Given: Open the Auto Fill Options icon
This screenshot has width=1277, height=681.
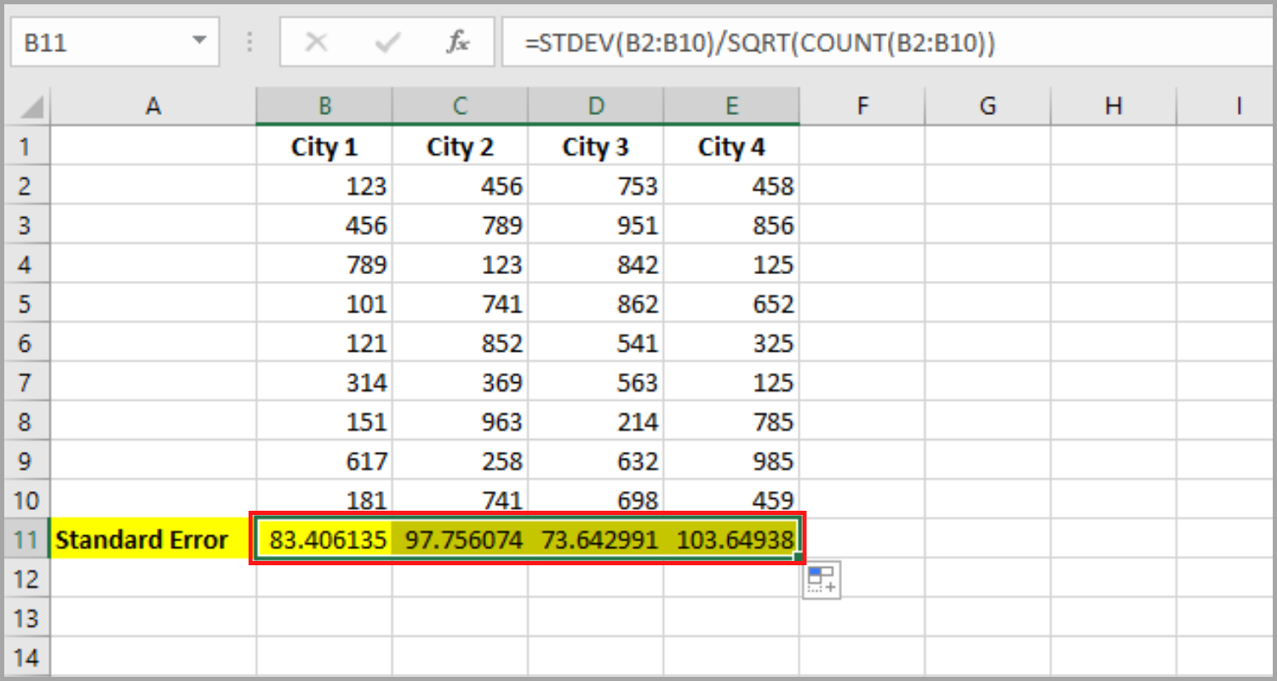Looking at the screenshot, I should (x=820, y=578).
